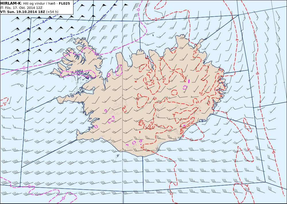
Task: Click the '(+54 h)' forecast offset text
Action: point(52,12)
